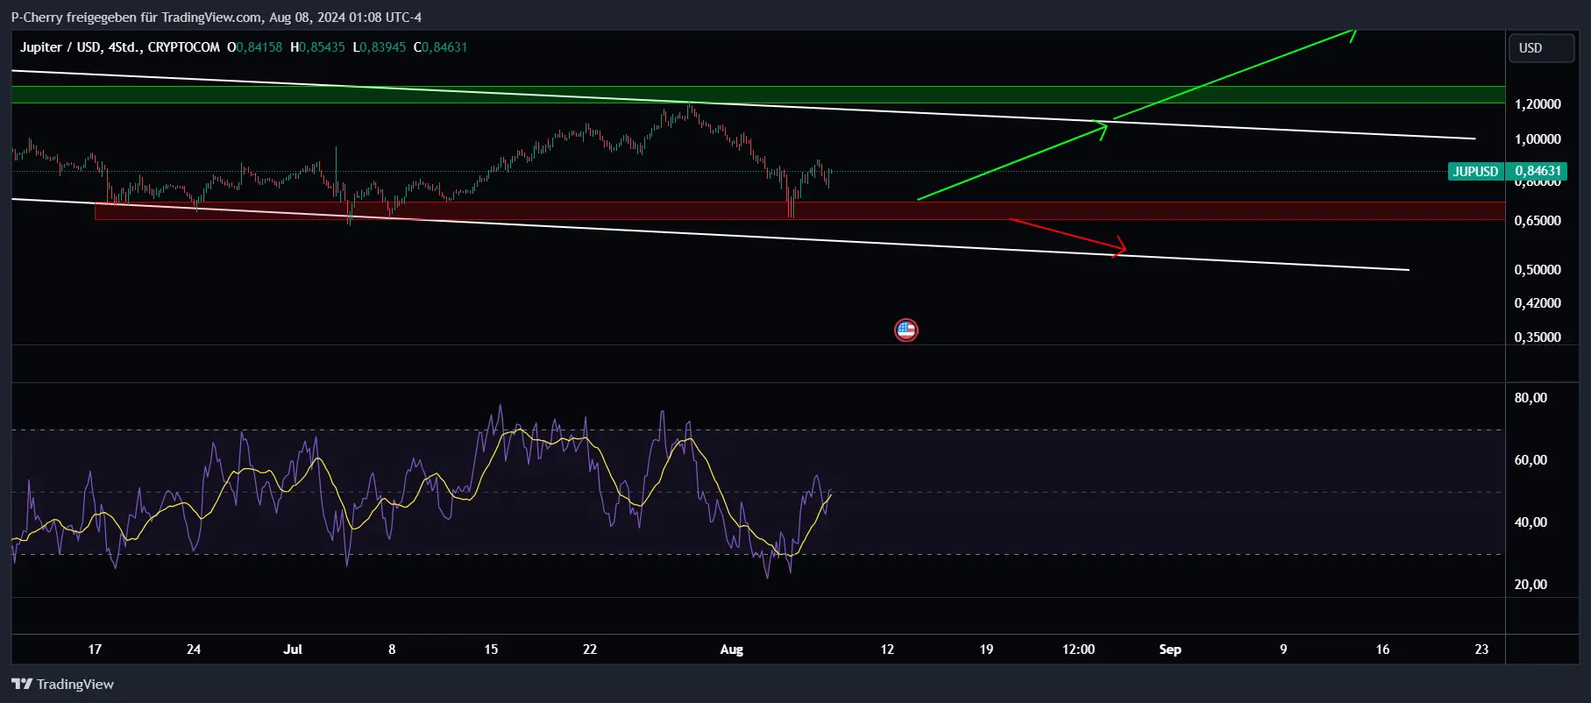The width and height of the screenshot is (1591, 703).
Task: Click the RSI 20,00 axis label
Action: 1531,585
